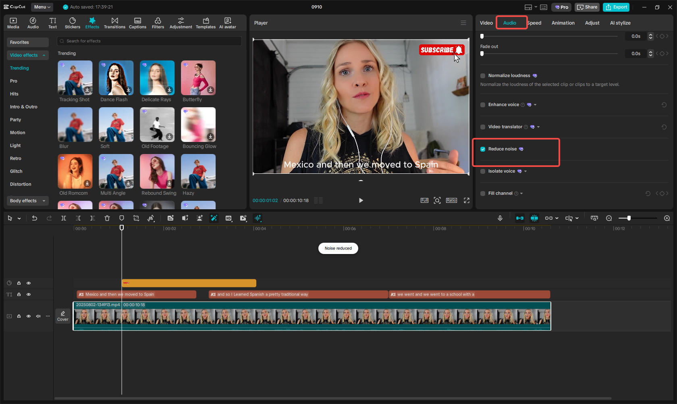Open the player fullscreen view
This screenshot has height=404, width=677.
[467, 200]
